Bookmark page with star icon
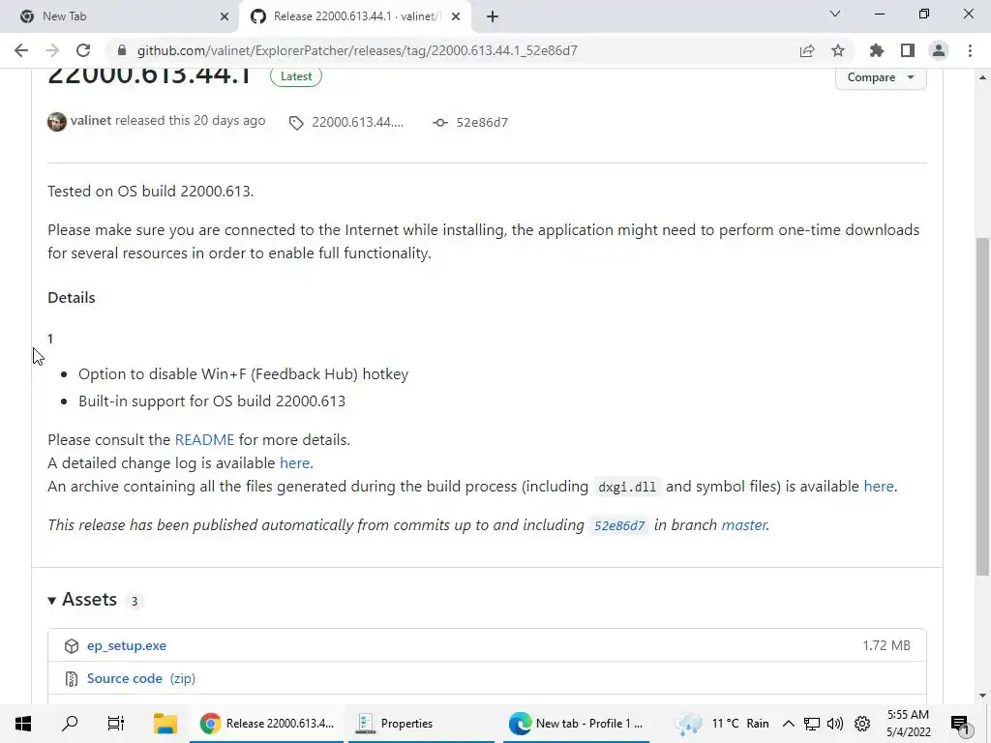The width and height of the screenshot is (991, 743). [838, 50]
